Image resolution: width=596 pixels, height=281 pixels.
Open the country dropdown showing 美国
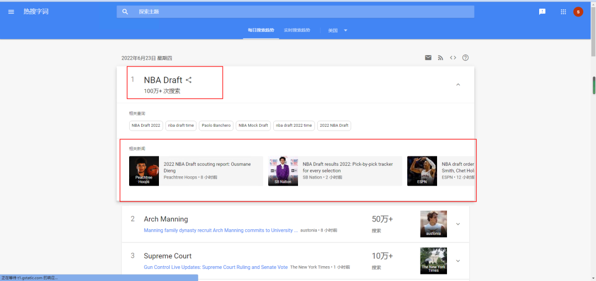click(338, 30)
